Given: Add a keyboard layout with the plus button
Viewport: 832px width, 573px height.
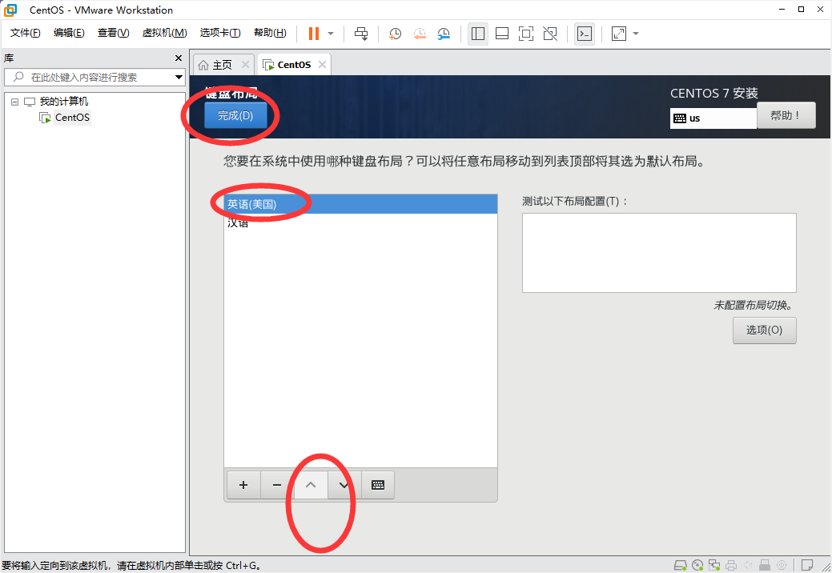Looking at the screenshot, I should point(243,485).
